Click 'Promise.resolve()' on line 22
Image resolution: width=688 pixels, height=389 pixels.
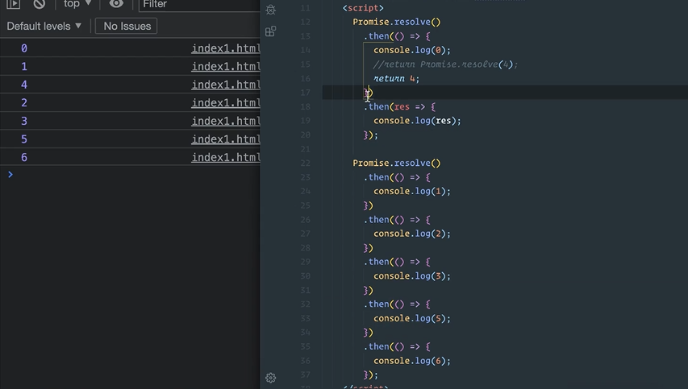(397, 163)
